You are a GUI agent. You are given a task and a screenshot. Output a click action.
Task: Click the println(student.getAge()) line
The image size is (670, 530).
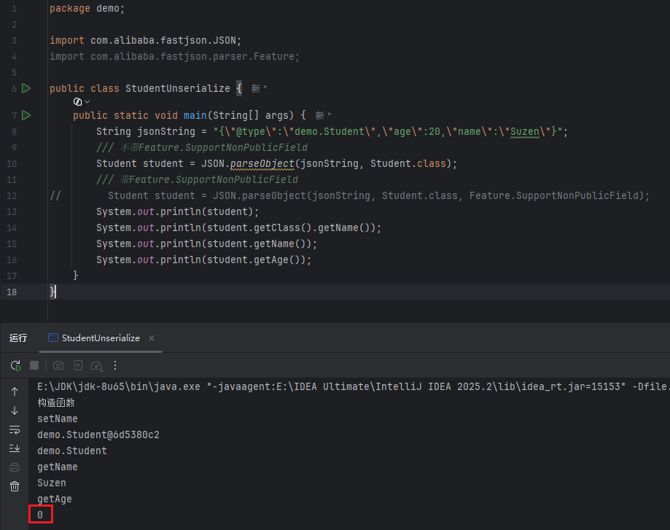[x=204, y=260]
